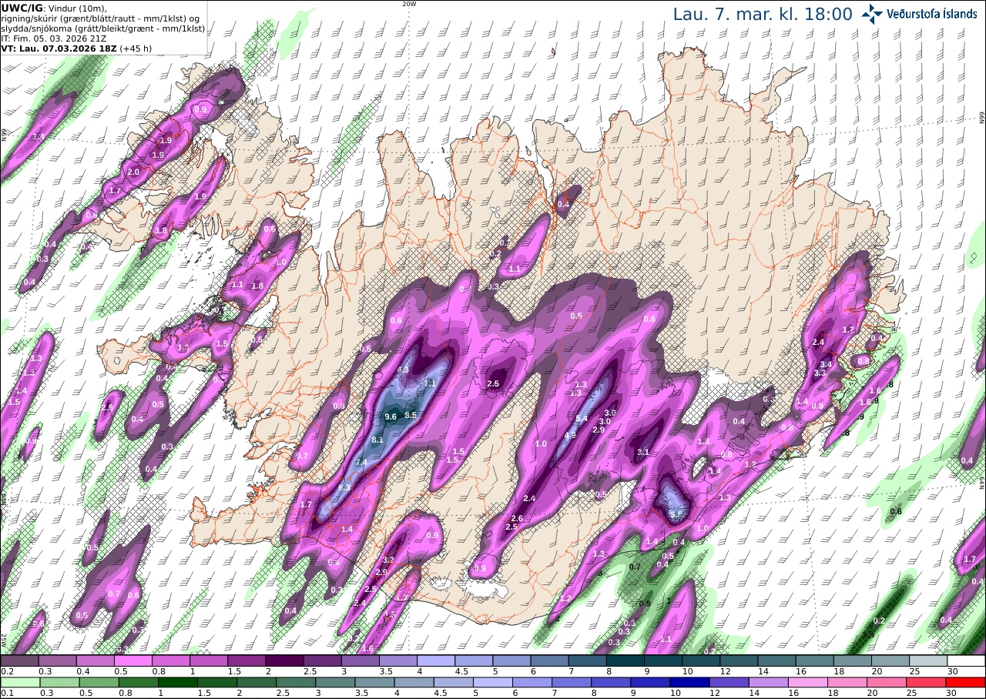The width and height of the screenshot is (986, 699).
Task: Click the 4.9 precipitation value on the map
Action: (571, 435)
